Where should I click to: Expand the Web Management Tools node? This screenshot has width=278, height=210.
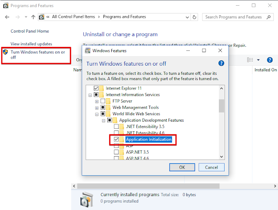tap(97, 108)
